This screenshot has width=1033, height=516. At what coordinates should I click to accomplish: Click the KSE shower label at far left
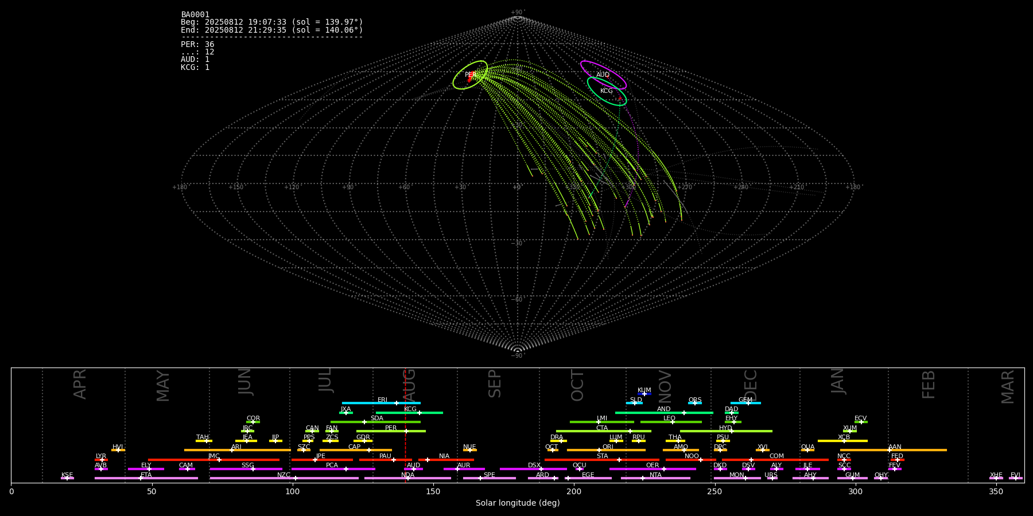click(x=67, y=475)
